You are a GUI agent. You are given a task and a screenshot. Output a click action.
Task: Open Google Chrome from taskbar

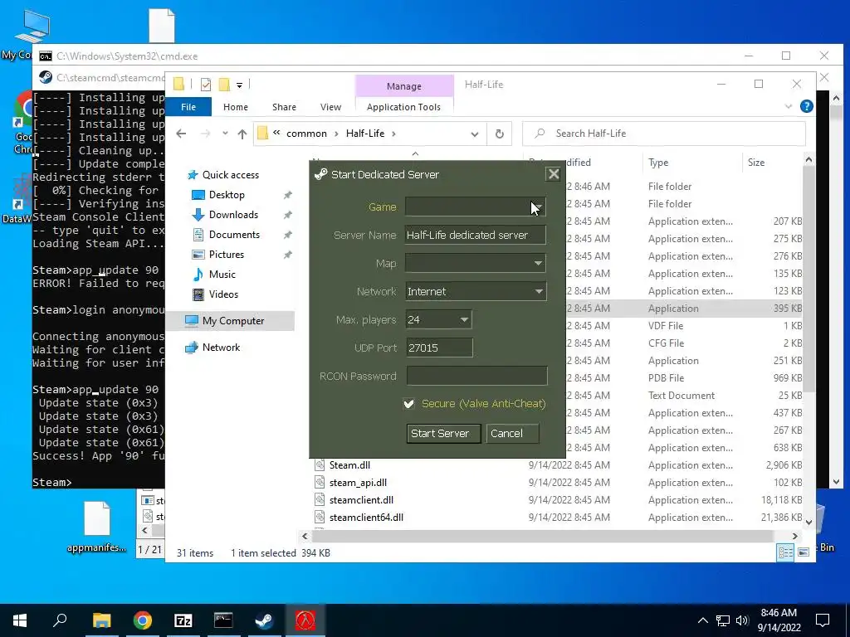142,620
